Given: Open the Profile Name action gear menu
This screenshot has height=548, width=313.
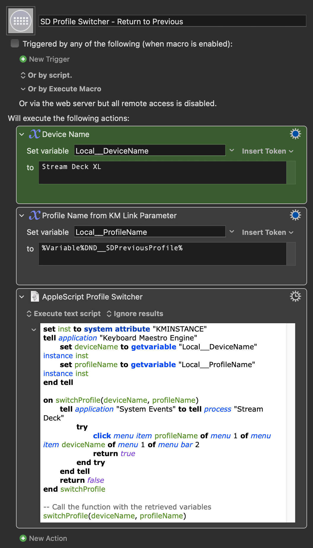Looking at the screenshot, I should pos(296,215).
